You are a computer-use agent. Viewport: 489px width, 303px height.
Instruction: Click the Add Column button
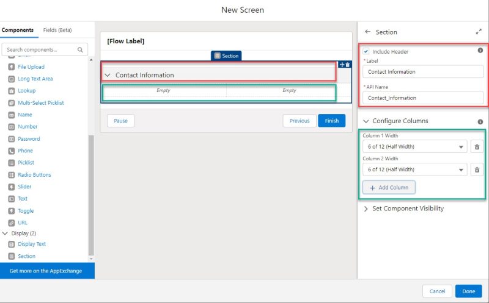click(389, 188)
